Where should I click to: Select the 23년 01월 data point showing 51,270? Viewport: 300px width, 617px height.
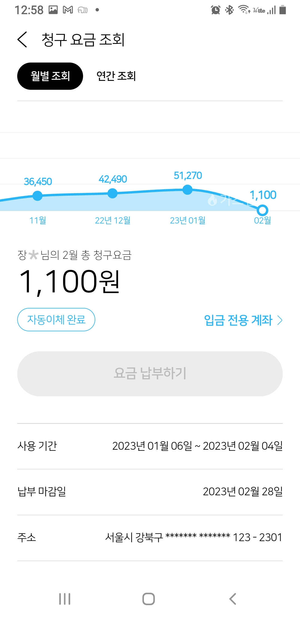[187, 190]
